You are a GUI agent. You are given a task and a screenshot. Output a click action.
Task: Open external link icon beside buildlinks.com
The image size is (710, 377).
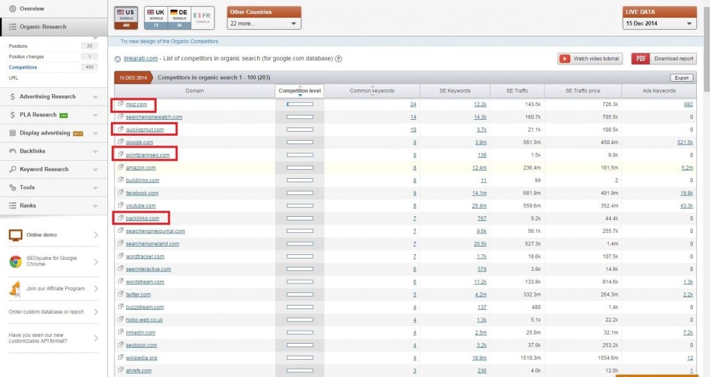click(121, 180)
